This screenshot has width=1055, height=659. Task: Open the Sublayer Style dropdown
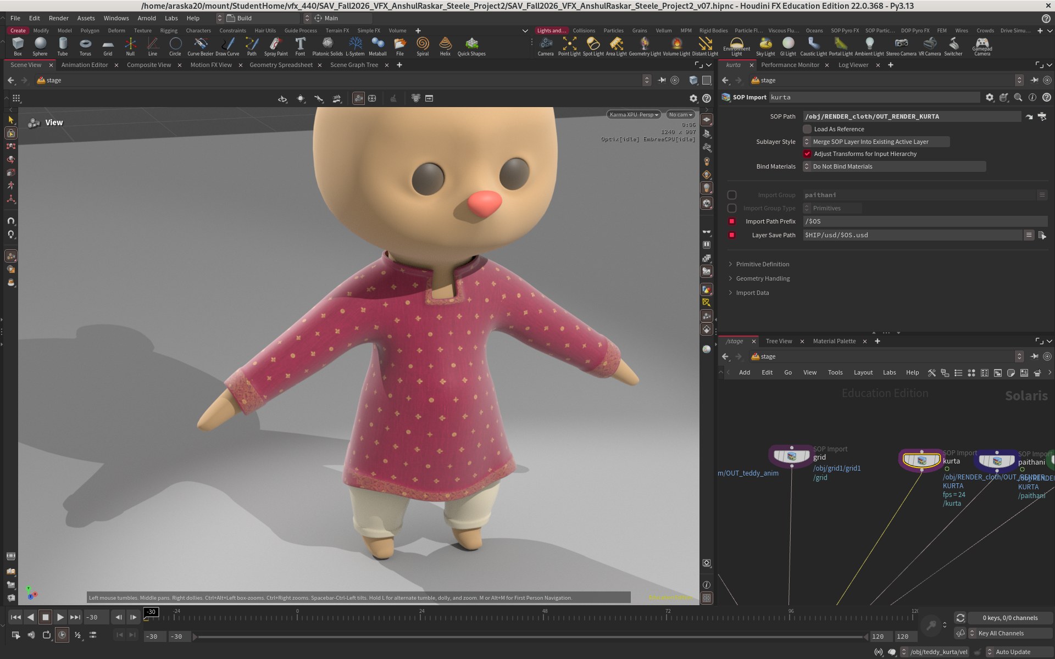tap(876, 142)
